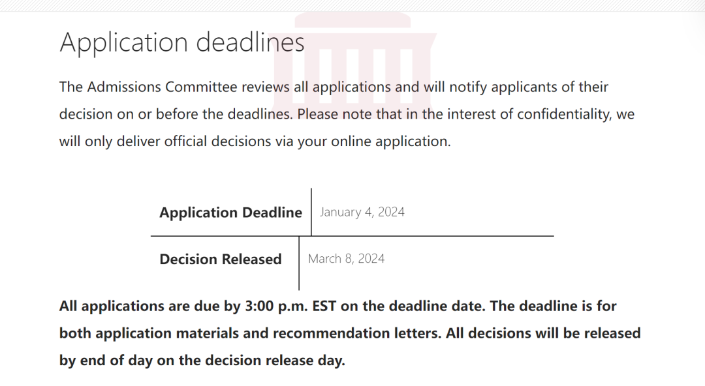Select the "Decision Released" table label
The height and width of the screenshot is (386, 705).
click(221, 260)
